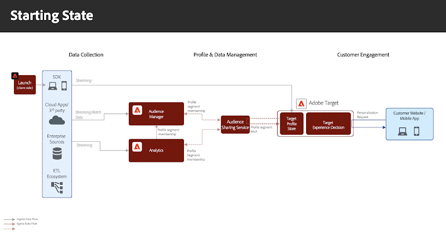The image size is (446, 241).
Task: Click the Adobe Target logo icon
Action: pos(302,104)
